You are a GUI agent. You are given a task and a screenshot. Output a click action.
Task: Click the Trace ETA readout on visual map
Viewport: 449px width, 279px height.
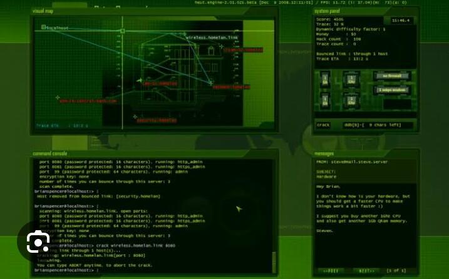click(62, 126)
